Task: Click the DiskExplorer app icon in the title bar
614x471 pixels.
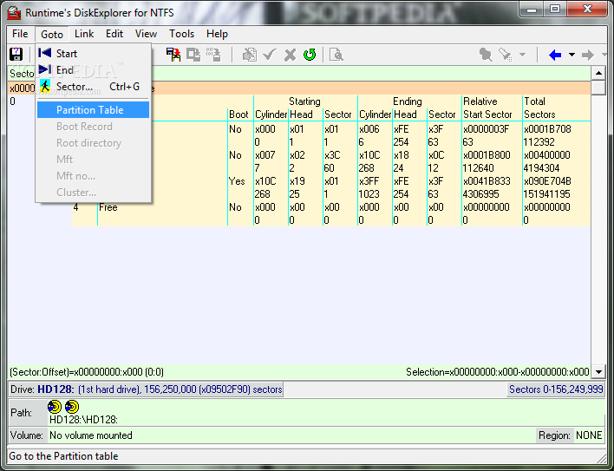Action: coord(15,12)
